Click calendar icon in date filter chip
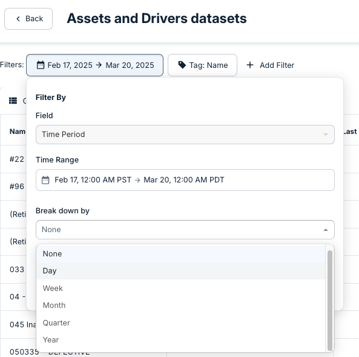This screenshot has height=357, width=359. 41,65
